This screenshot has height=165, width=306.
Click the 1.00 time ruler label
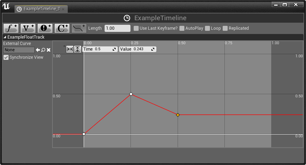276,43
